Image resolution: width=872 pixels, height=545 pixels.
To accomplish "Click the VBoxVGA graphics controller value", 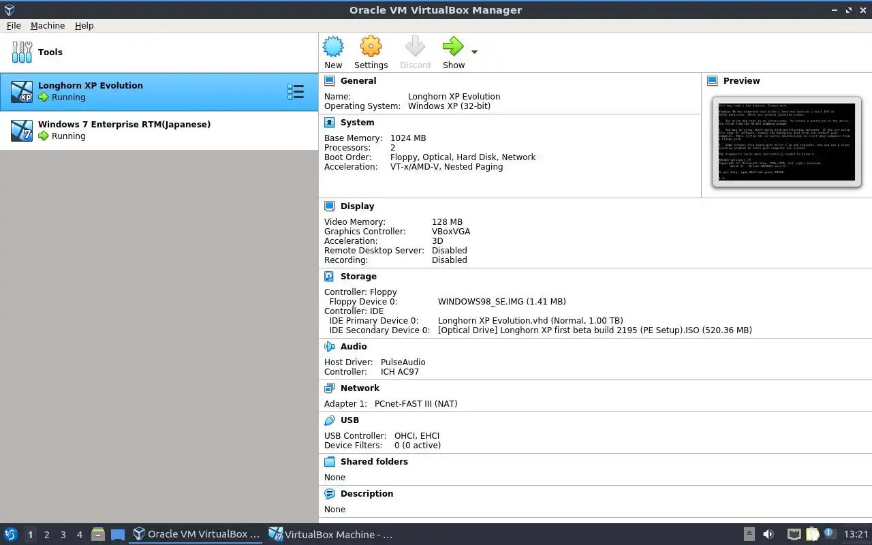I will (x=451, y=231).
